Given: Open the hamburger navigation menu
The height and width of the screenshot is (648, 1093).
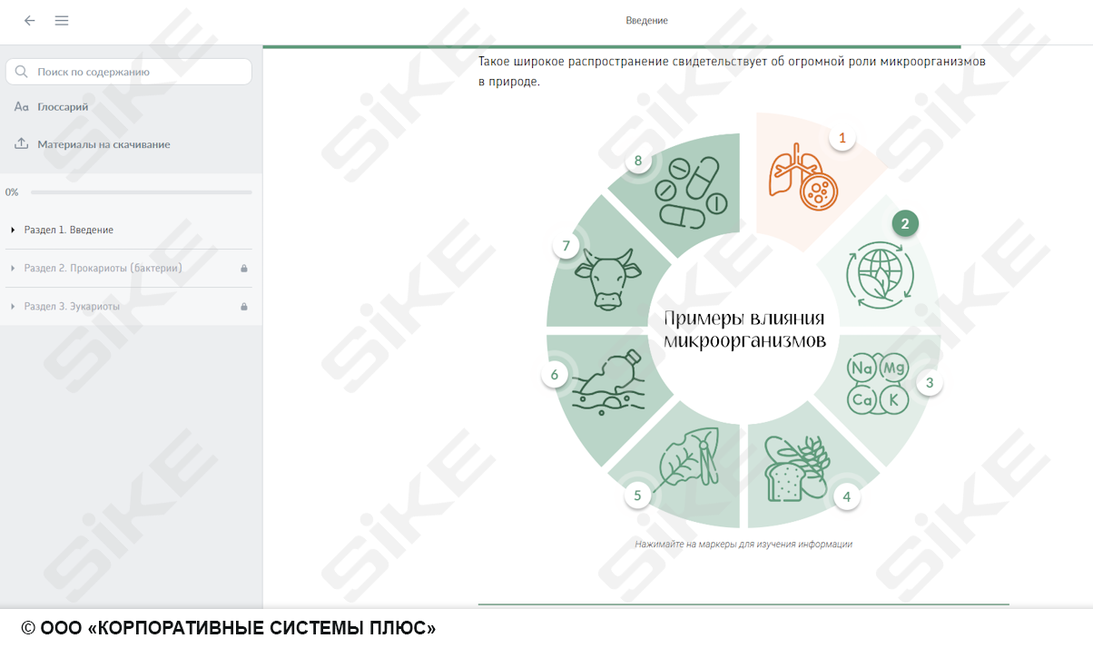Looking at the screenshot, I should click(x=62, y=20).
